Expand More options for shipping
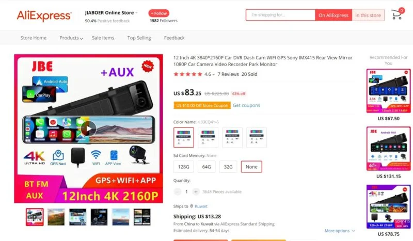This screenshot has width=413, height=241. point(340,231)
